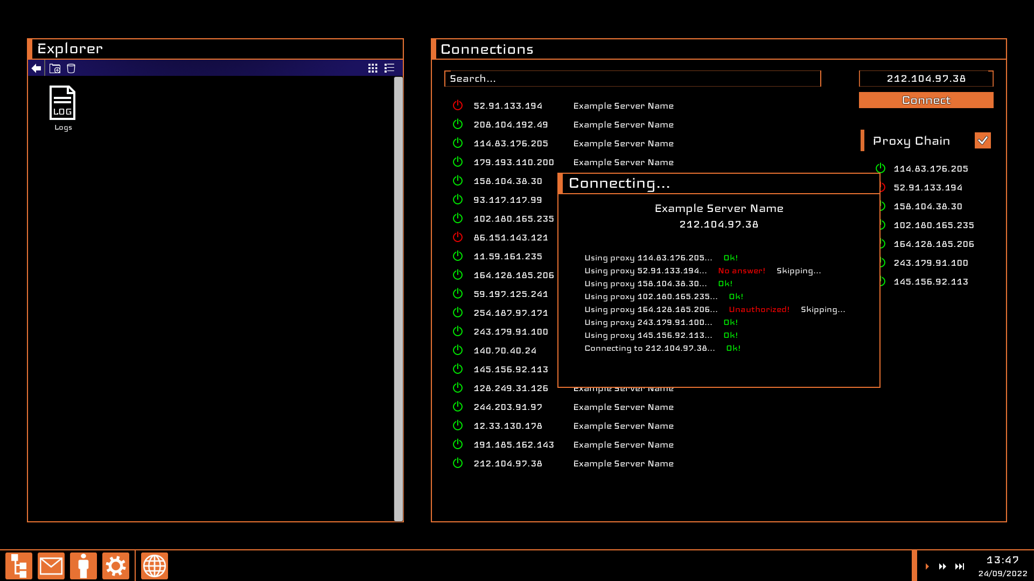Open the network map taskbar icon
1034x581 pixels.
(19, 566)
